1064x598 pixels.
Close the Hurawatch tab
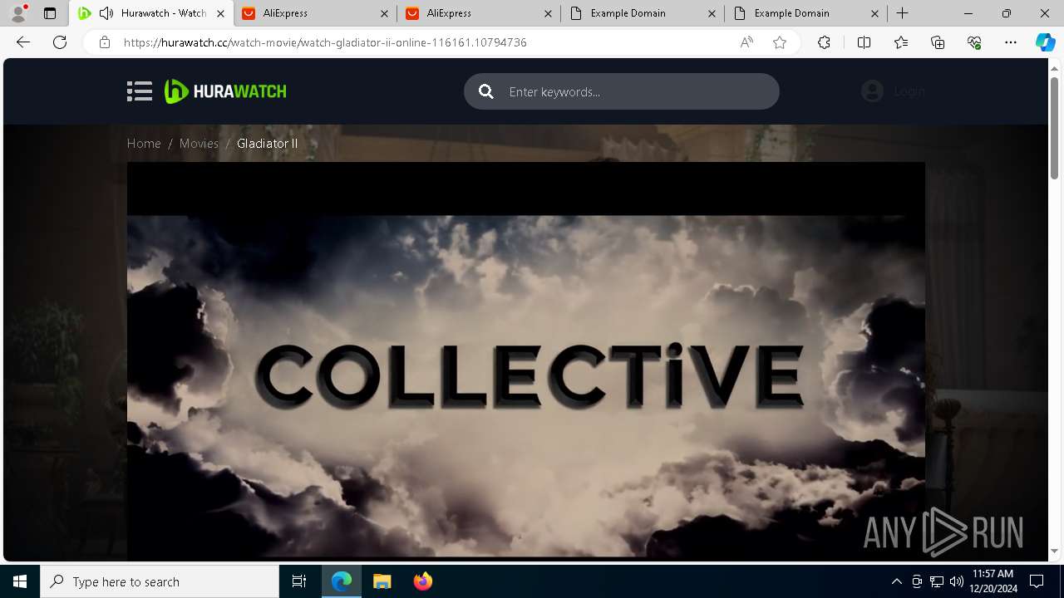coord(219,13)
